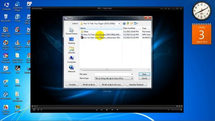Click the Cancel button
Image resolution: width=215 pixels, height=121 pixels.
[x=144, y=78]
